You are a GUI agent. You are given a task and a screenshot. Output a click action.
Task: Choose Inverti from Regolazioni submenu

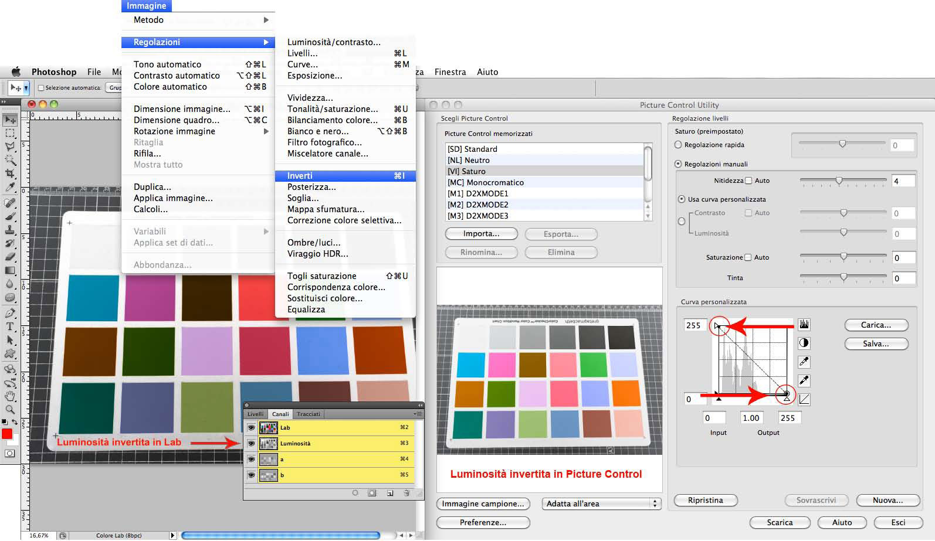(x=345, y=176)
